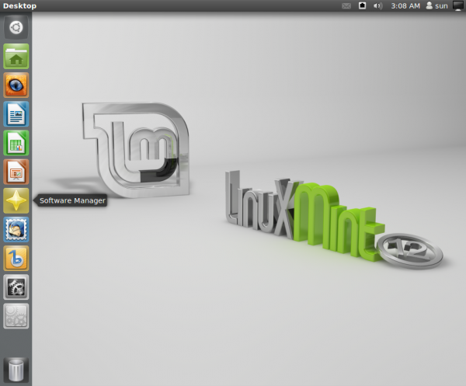Launch Banshee media player
Screen dimensions: 466x386
click(x=16, y=258)
